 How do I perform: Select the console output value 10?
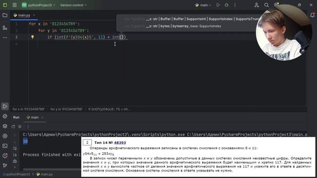point(25,141)
